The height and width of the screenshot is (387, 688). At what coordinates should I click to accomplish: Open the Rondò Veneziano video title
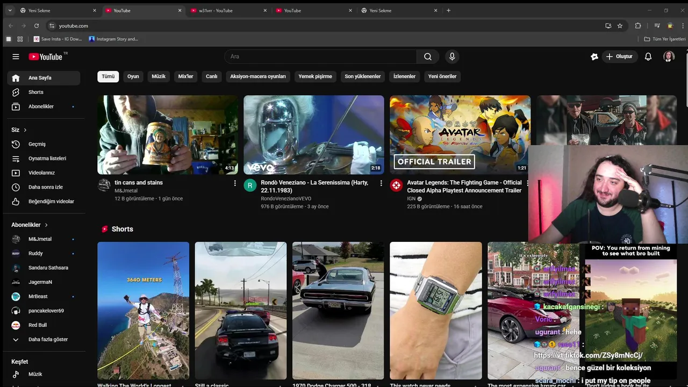(x=314, y=187)
